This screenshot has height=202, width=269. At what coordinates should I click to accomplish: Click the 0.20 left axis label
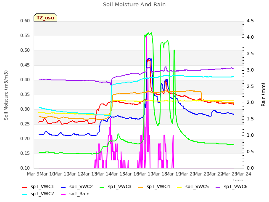(x=25, y=139)
